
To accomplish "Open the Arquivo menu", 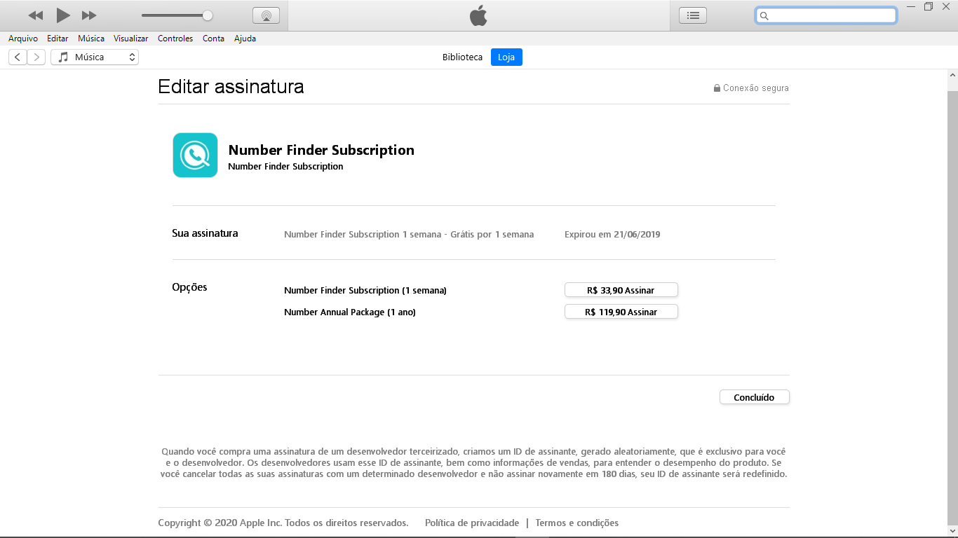I will point(23,39).
